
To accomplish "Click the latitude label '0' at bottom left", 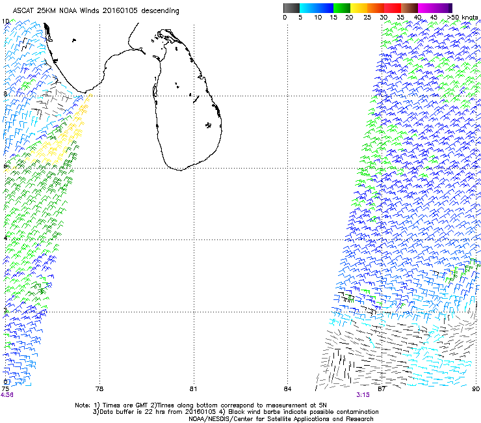I will pos(5,382).
